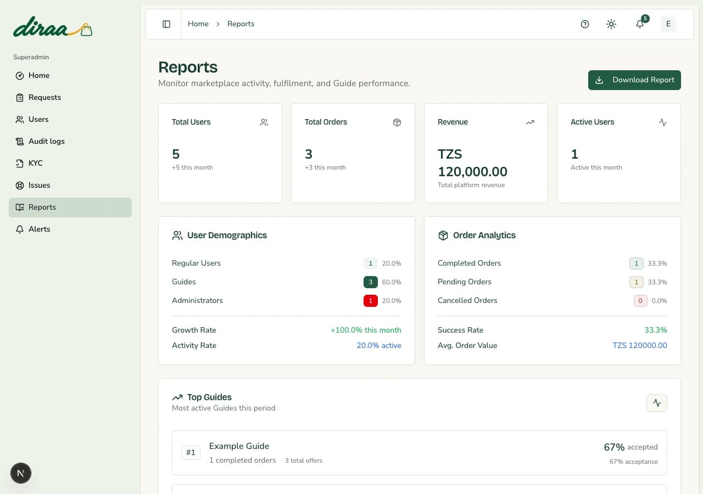703x494 pixels.
Task: Open the user avatar E menu
Action: (668, 24)
